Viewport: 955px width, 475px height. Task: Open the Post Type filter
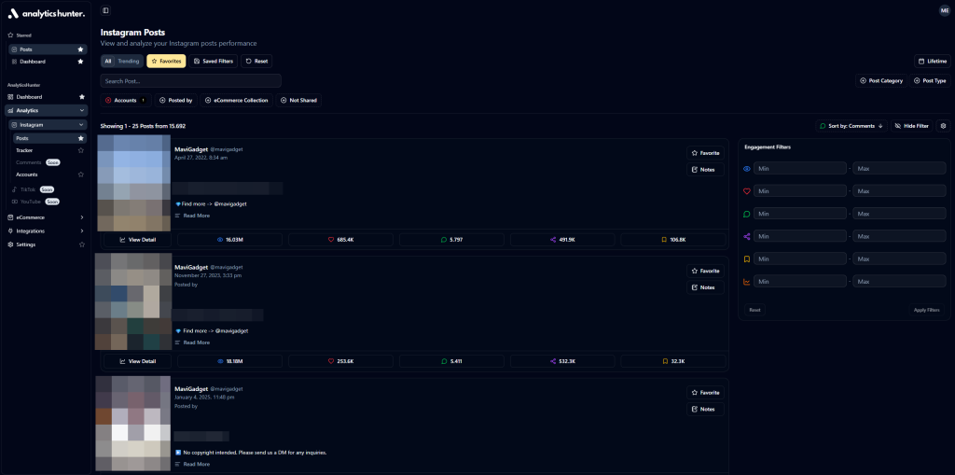click(x=930, y=80)
